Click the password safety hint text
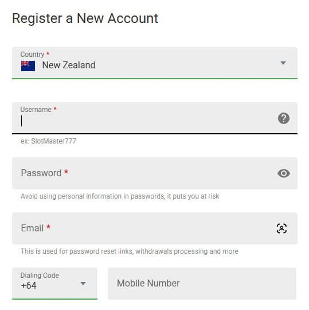The width and height of the screenshot is (309, 310). [120, 196]
